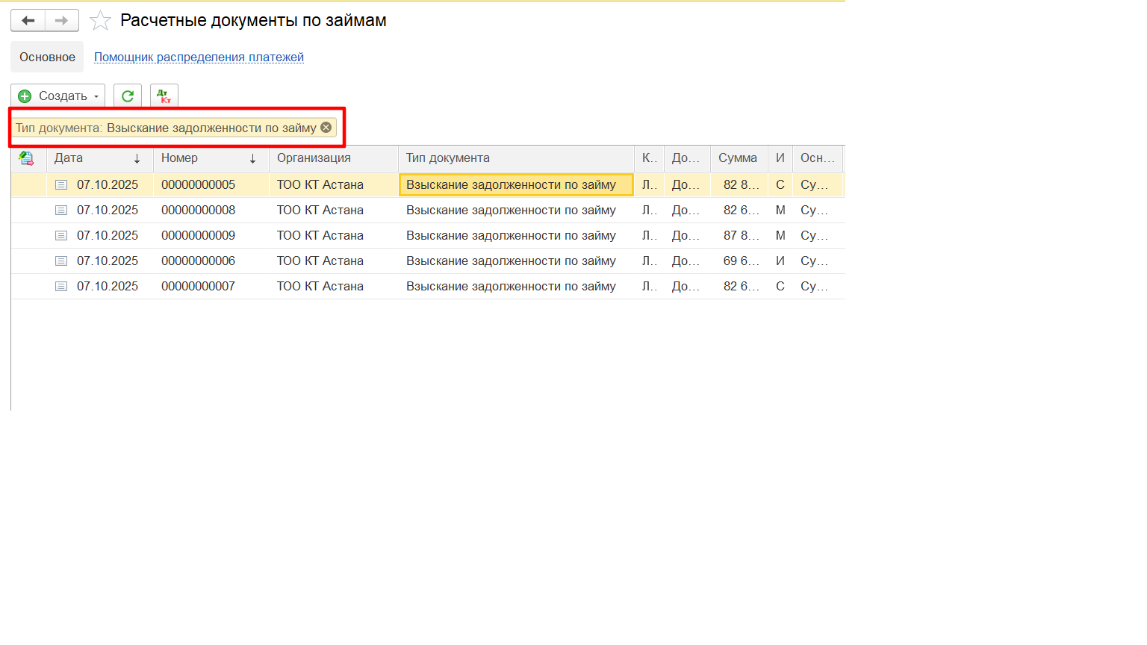Screen dimensions: 1147x645
Task: Select number cell 00000000007
Action: pos(211,286)
